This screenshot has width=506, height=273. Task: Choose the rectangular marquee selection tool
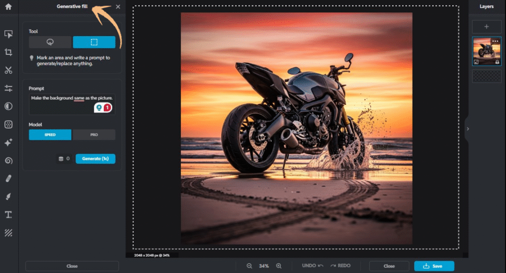coord(94,42)
